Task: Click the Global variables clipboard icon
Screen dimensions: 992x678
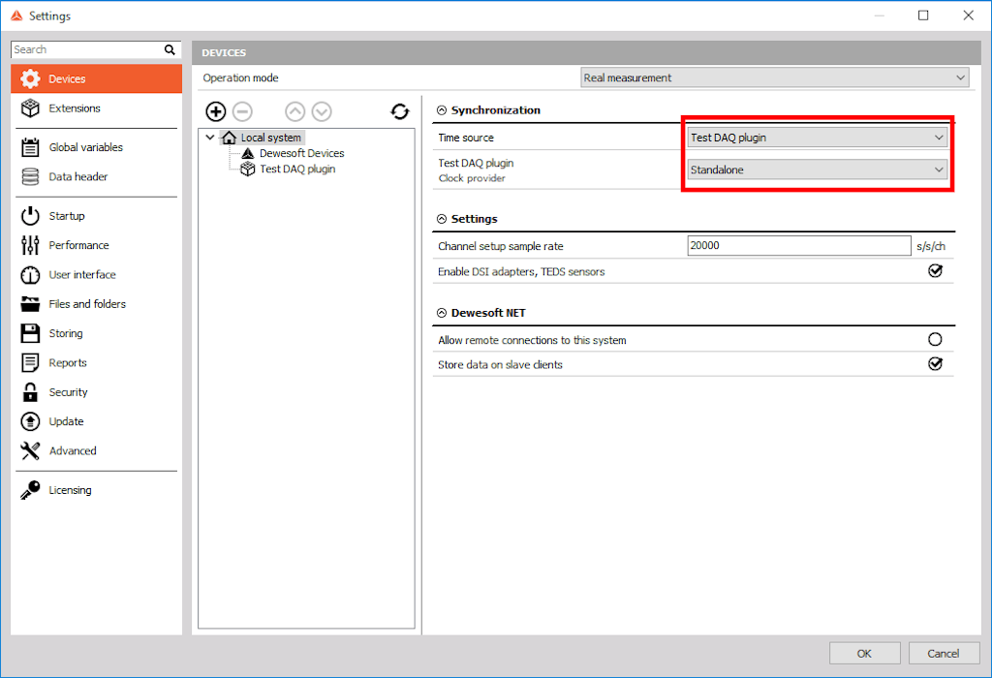Action: 30,147
